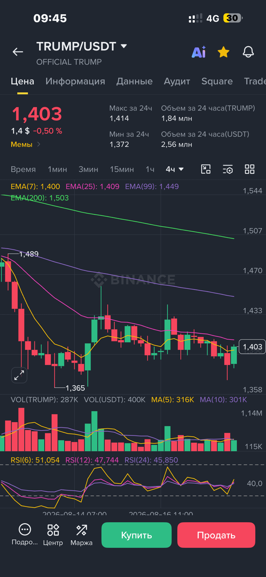Tap the EMA(99) indicator label
266x577 pixels.
click(x=152, y=187)
